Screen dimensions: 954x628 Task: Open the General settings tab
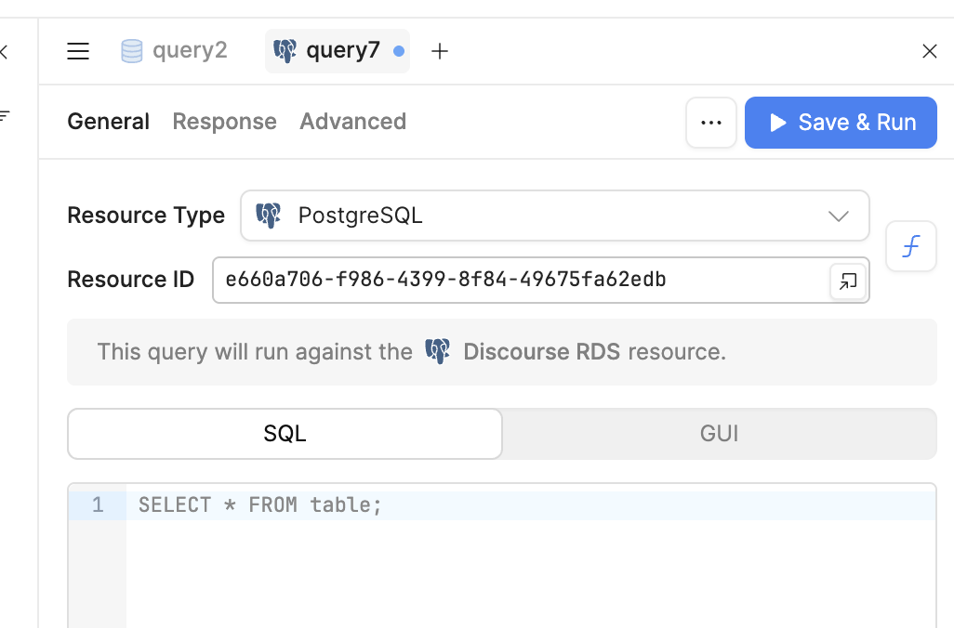(108, 122)
